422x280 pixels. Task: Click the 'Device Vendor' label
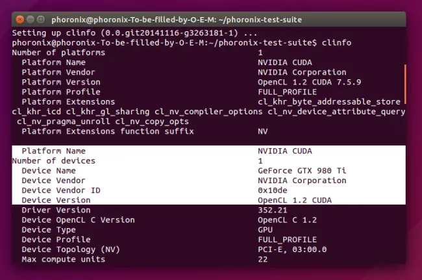coord(53,181)
